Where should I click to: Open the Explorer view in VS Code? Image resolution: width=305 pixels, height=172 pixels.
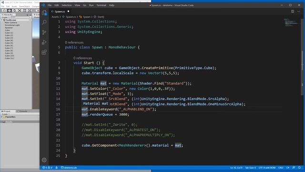44,13
